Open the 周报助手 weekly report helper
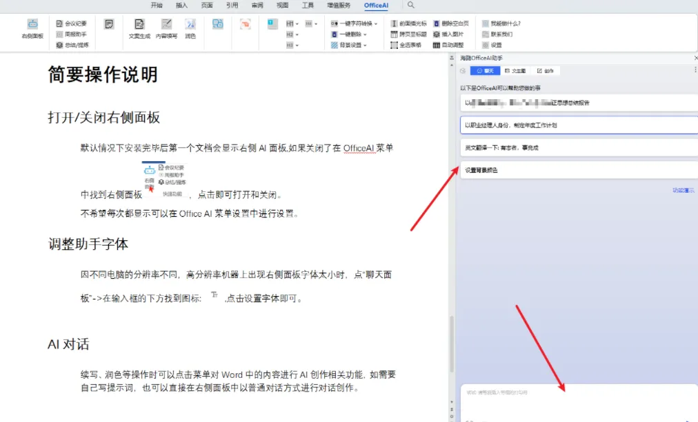This screenshot has width=698, height=422. tap(71, 34)
